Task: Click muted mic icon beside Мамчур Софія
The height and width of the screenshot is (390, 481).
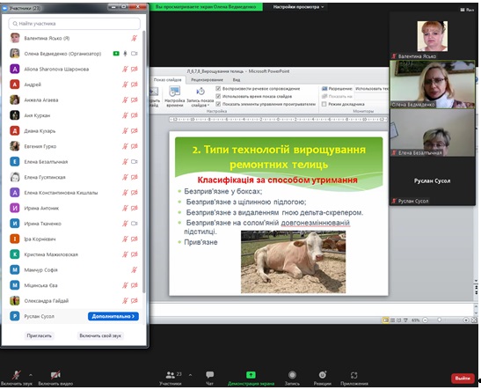Action: pos(134,270)
